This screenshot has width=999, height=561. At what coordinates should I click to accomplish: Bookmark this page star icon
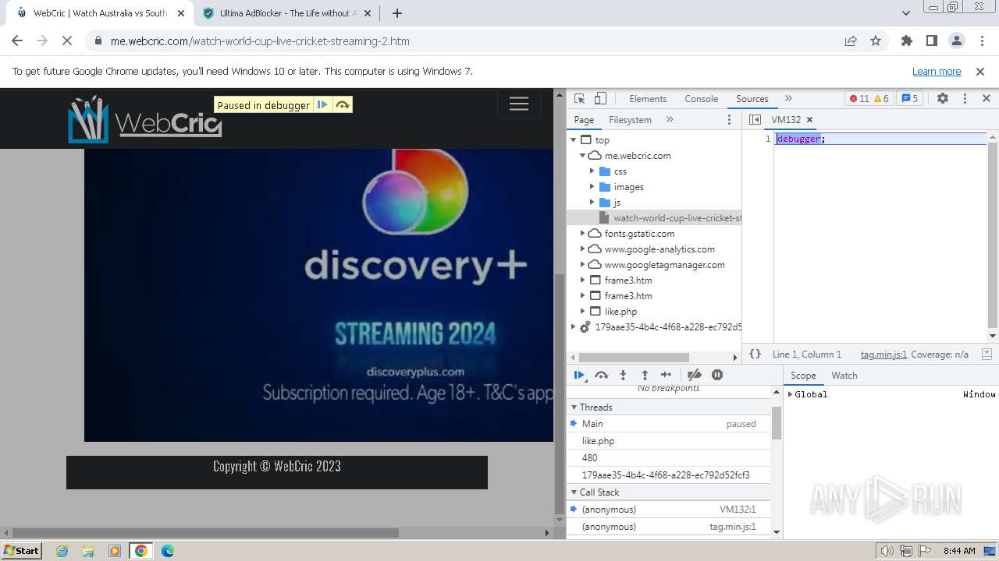pos(876,41)
